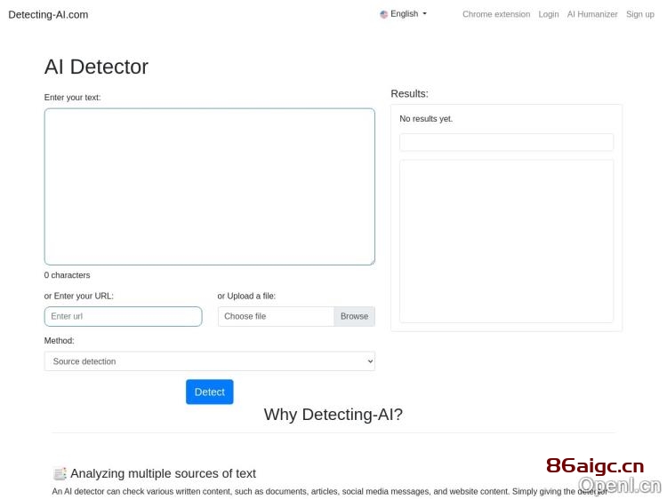The height and width of the screenshot is (499, 667).
Task: Click the empty results summary bar
Action: click(x=506, y=142)
